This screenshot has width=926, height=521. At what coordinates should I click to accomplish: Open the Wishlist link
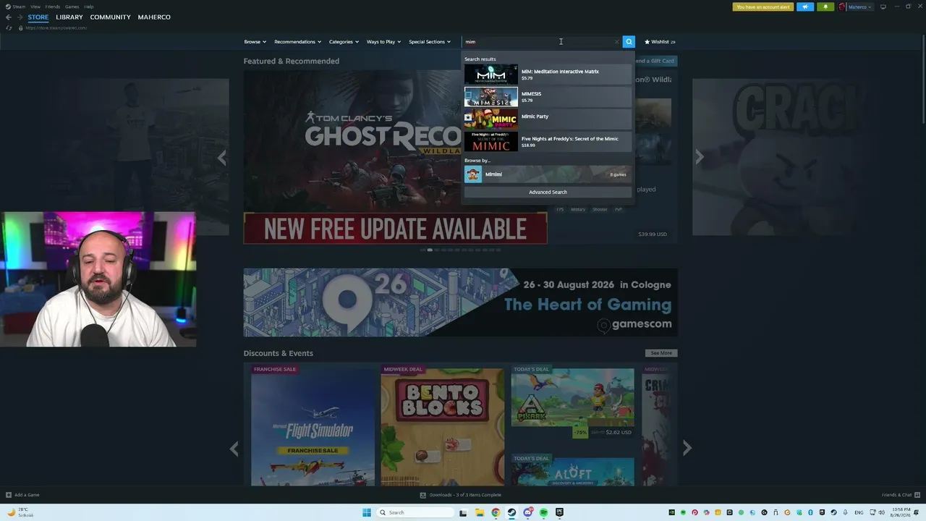click(660, 42)
